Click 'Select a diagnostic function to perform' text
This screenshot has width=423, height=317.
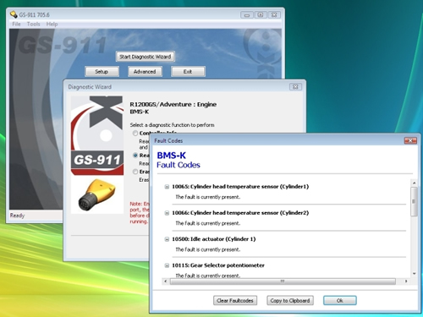[172, 125]
